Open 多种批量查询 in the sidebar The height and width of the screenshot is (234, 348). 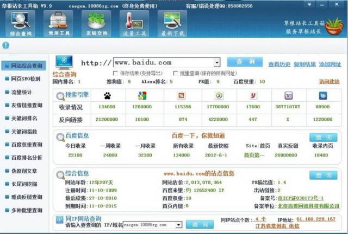pos(23,210)
